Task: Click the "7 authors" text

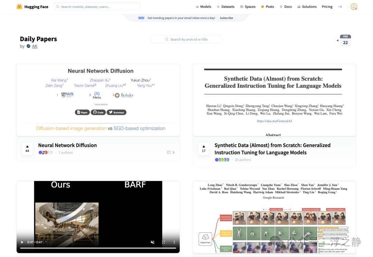Action: tap(66, 153)
